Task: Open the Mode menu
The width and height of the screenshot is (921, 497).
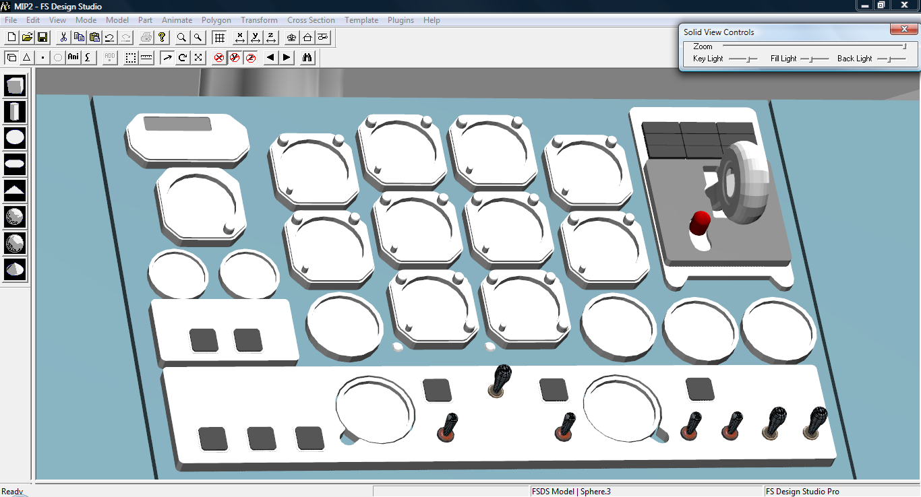Action: point(86,20)
